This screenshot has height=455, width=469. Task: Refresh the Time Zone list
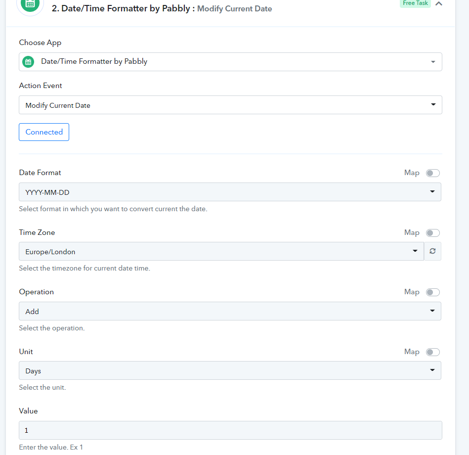[432, 251]
